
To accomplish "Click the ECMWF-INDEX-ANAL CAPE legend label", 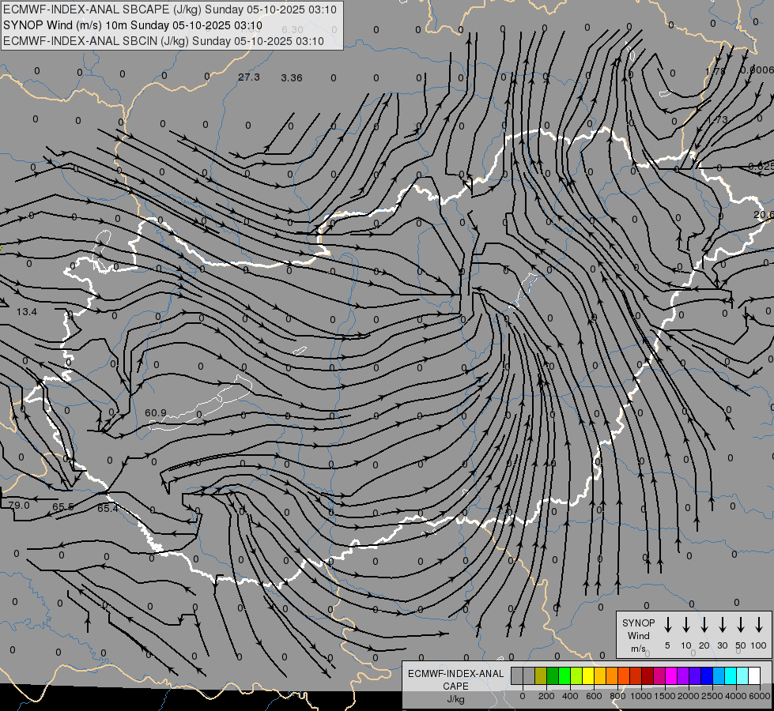I will (455, 679).
